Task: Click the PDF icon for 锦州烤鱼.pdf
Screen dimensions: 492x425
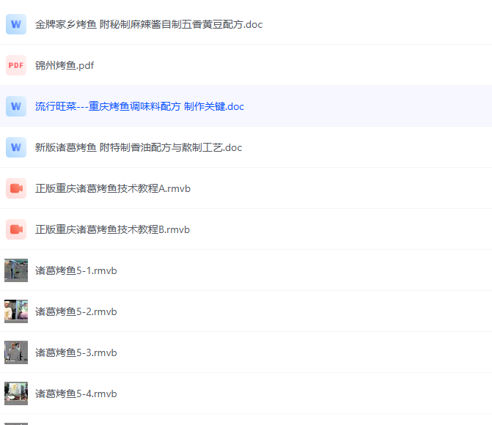Action: [16, 65]
